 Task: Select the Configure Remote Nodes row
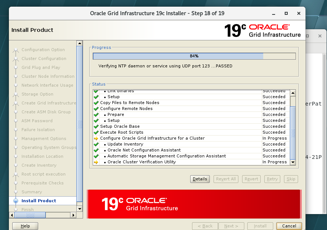coord(191,109)
